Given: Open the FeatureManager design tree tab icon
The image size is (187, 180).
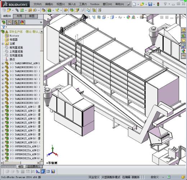Looking at the screenshot, I should tap(4, 22).
